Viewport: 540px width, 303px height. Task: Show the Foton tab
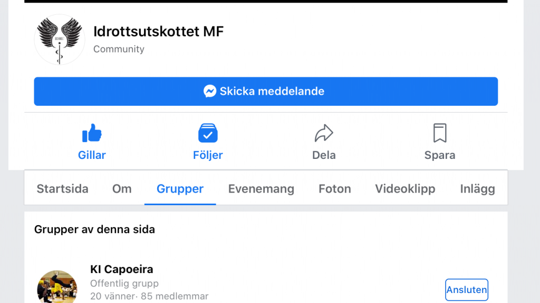click(335, 189)
